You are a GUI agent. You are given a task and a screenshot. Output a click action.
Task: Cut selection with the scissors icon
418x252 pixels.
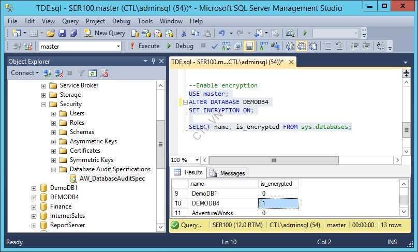click(184, 33)
